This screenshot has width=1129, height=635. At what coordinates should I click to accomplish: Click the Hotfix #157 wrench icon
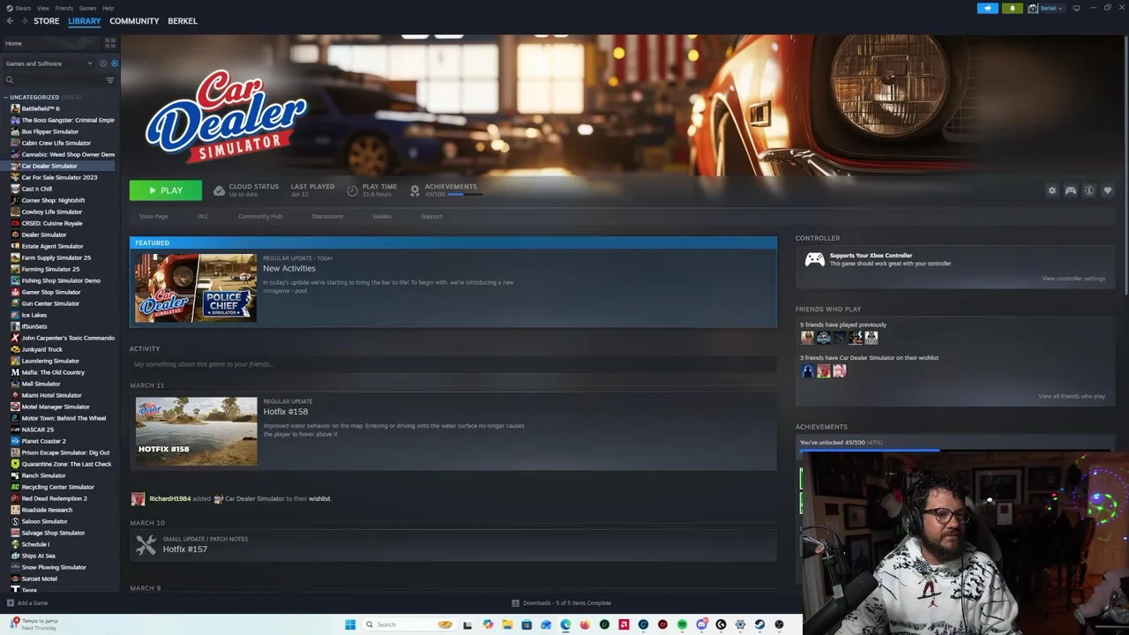click(x=146, y=545)
